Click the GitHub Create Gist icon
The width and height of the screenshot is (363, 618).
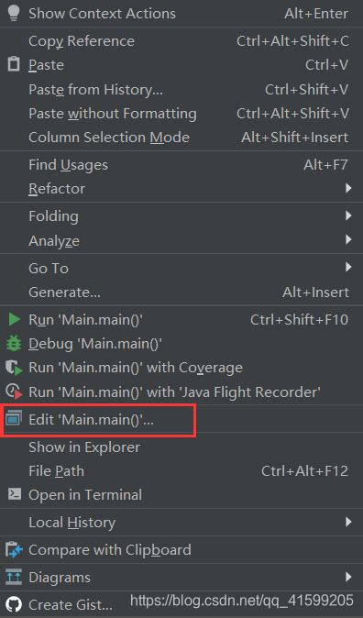14,604
